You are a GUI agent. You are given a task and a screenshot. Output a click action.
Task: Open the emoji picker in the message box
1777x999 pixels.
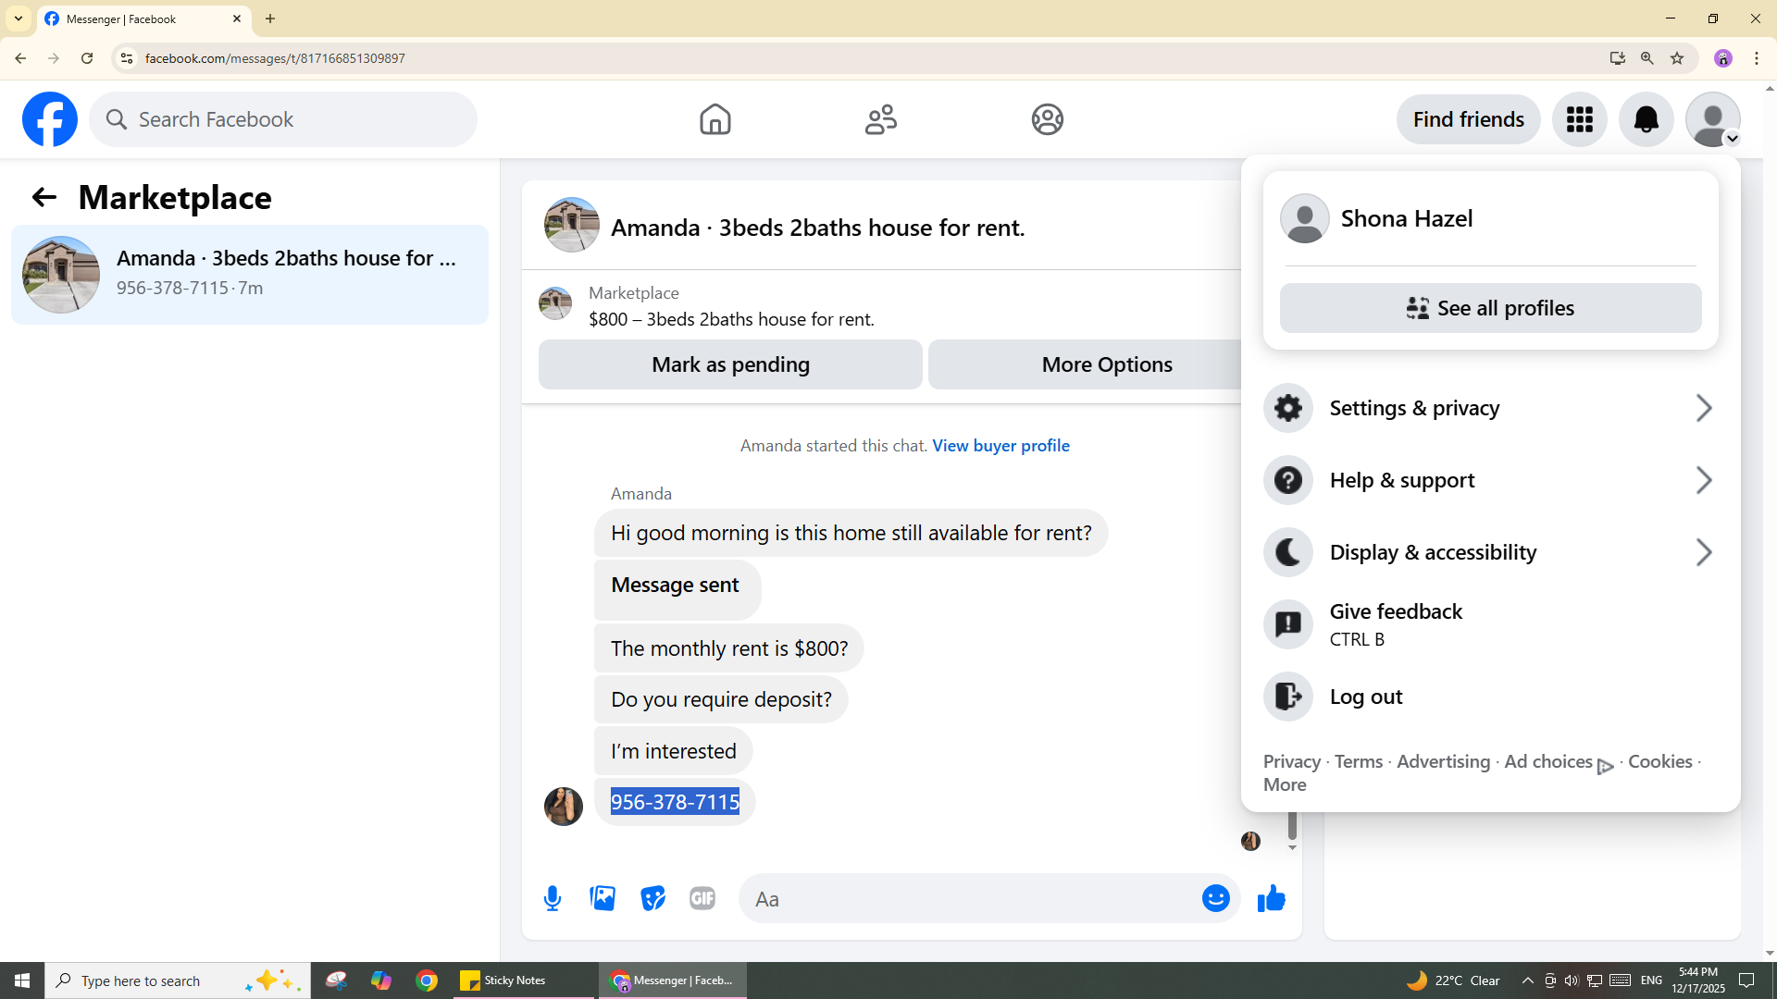(1215, 898)
